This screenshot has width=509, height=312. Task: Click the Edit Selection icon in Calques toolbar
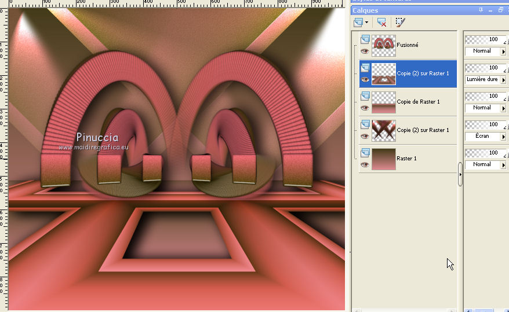pyautogui.click(x=400, y=23)
